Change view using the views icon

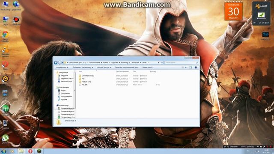(x=183, y=68)
